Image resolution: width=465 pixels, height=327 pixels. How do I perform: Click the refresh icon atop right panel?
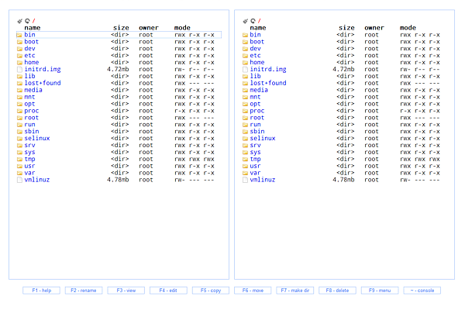point(251,21)
